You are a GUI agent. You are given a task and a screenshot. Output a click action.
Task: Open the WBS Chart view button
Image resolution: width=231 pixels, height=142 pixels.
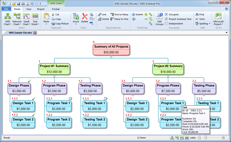coord(8,19)
